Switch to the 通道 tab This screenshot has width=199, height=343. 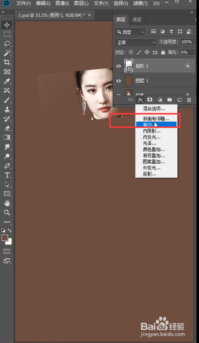click(137, 20)
